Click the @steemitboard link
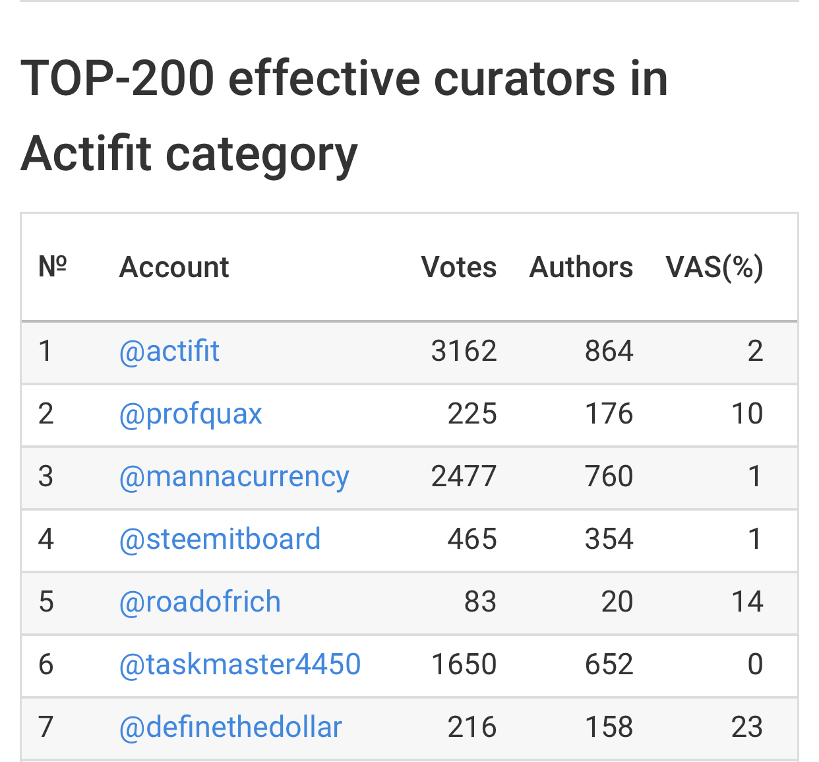Image resolution: width=819 pixels, height=762 pixels. coord(220,539)
